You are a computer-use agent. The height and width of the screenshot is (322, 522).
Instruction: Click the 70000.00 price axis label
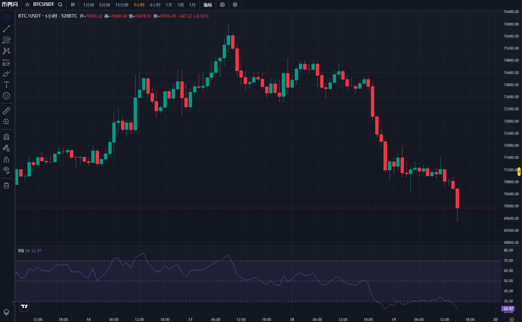(x=511, y=206)
